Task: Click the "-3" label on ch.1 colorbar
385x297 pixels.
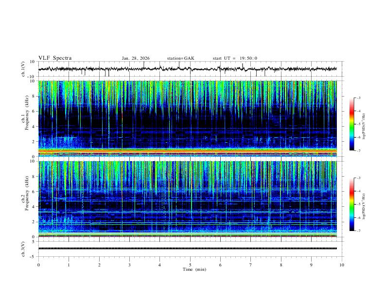Action: pyautogui.click(x=358, y=98)
